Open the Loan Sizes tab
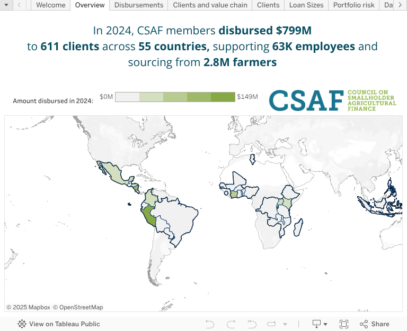The image size is (407, 331). (306, 5)
